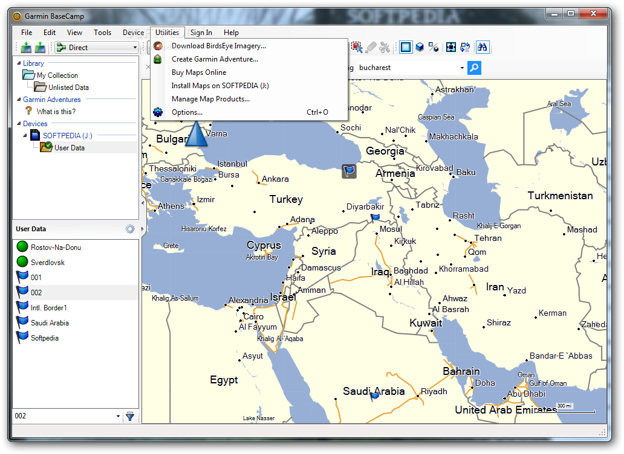Viewport: 624px width, 454px height.
Task: Click the green circle next to Rostov-Na-Donu
Action: tap(22, 247)
